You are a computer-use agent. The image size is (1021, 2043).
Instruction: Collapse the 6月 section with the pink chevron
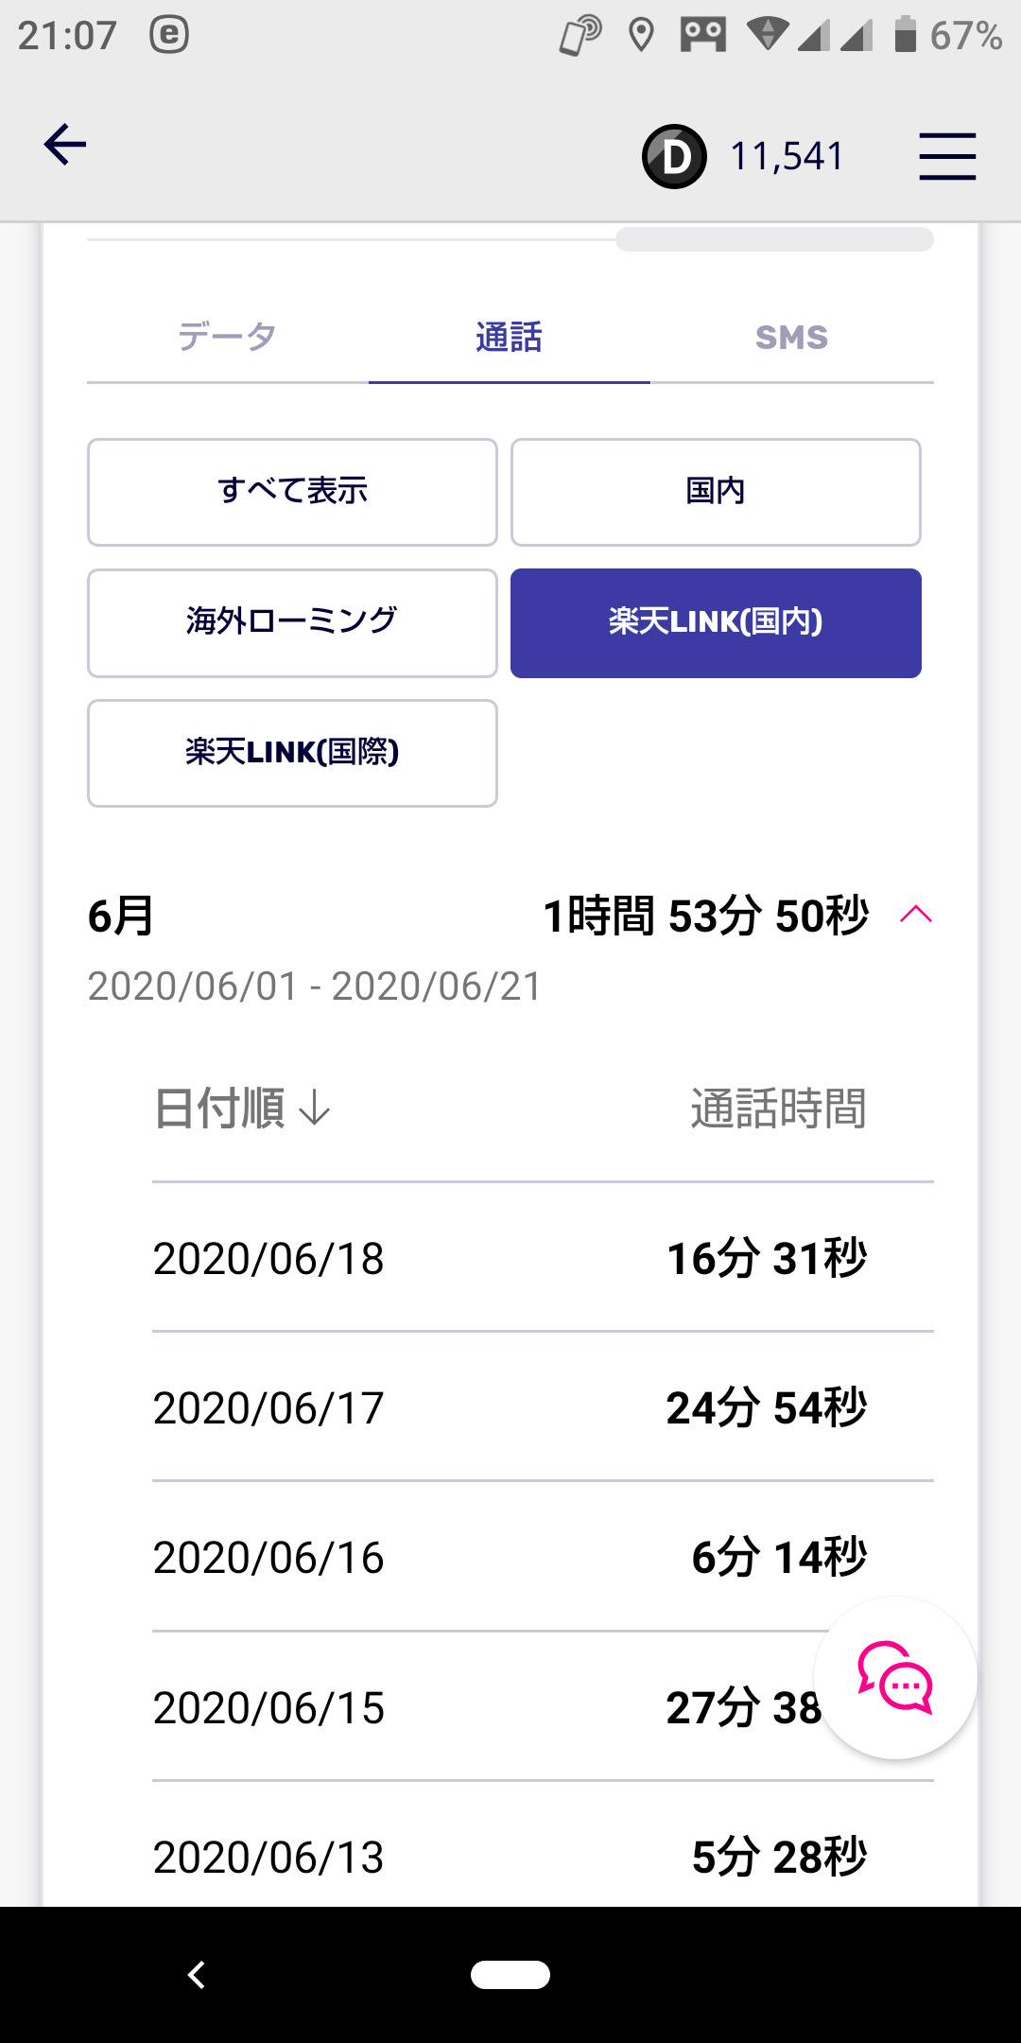(x=916, y=915)
